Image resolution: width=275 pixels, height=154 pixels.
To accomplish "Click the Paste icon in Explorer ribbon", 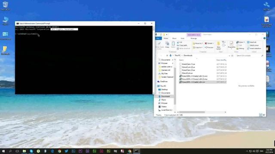I will click(x=173, y=44).
